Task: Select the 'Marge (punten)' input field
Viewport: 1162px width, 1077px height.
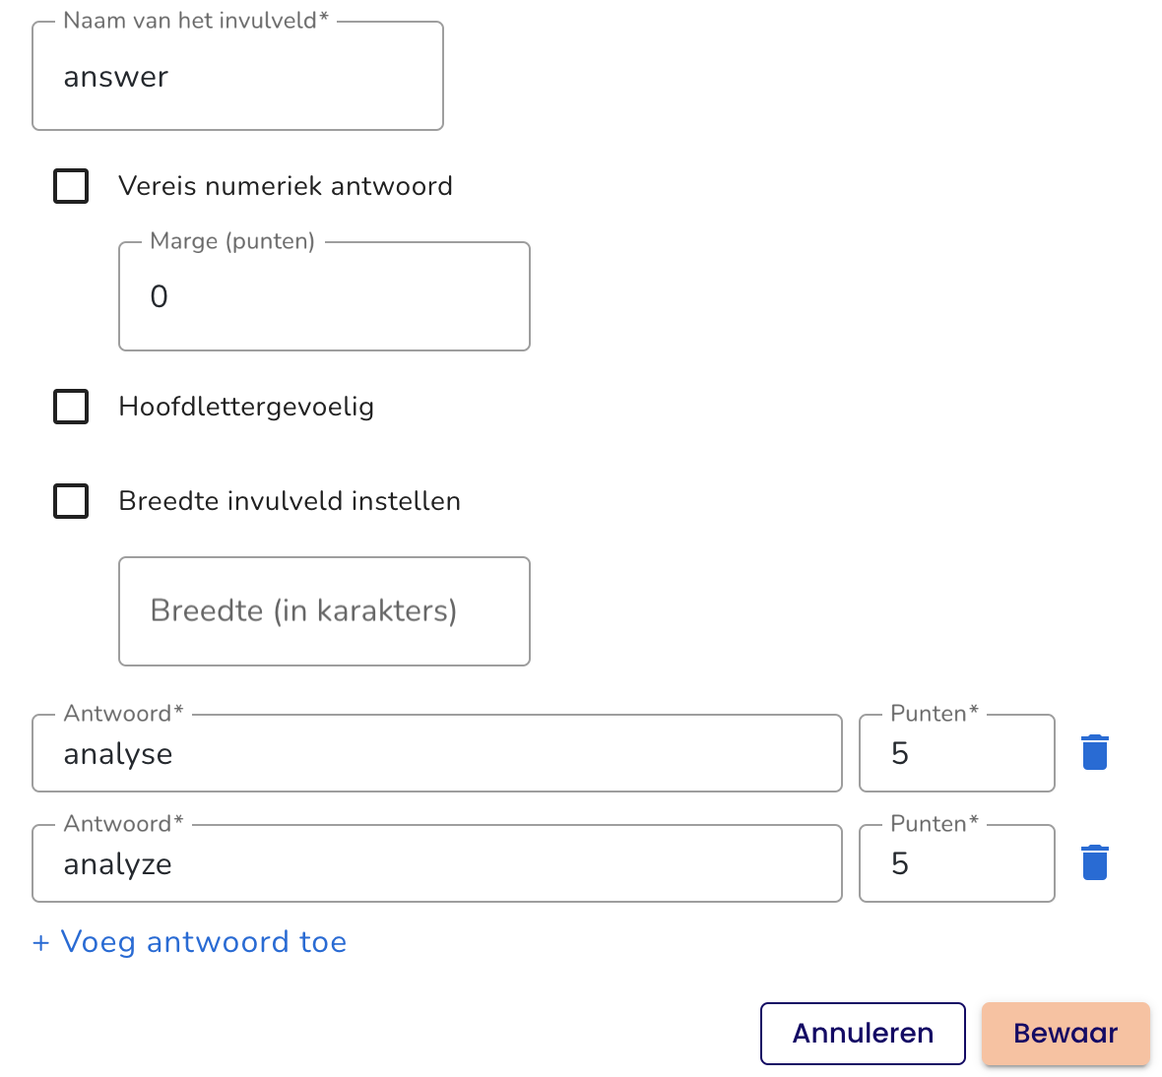Action: click(325, 296)
